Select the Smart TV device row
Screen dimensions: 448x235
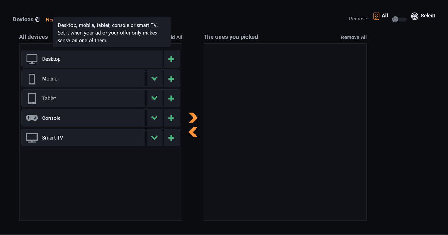(84, 138)
